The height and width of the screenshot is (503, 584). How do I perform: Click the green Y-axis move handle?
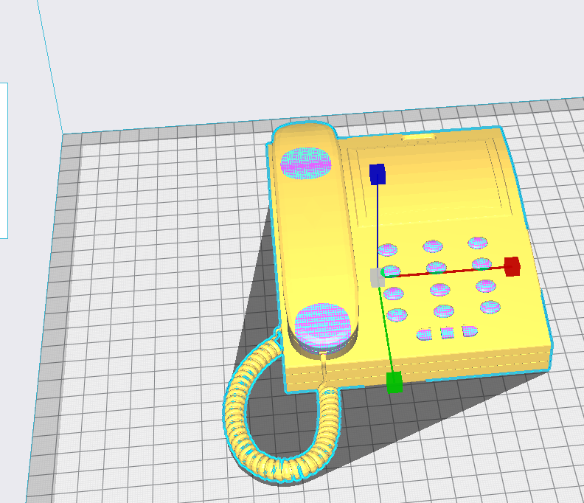click(394, 382)
